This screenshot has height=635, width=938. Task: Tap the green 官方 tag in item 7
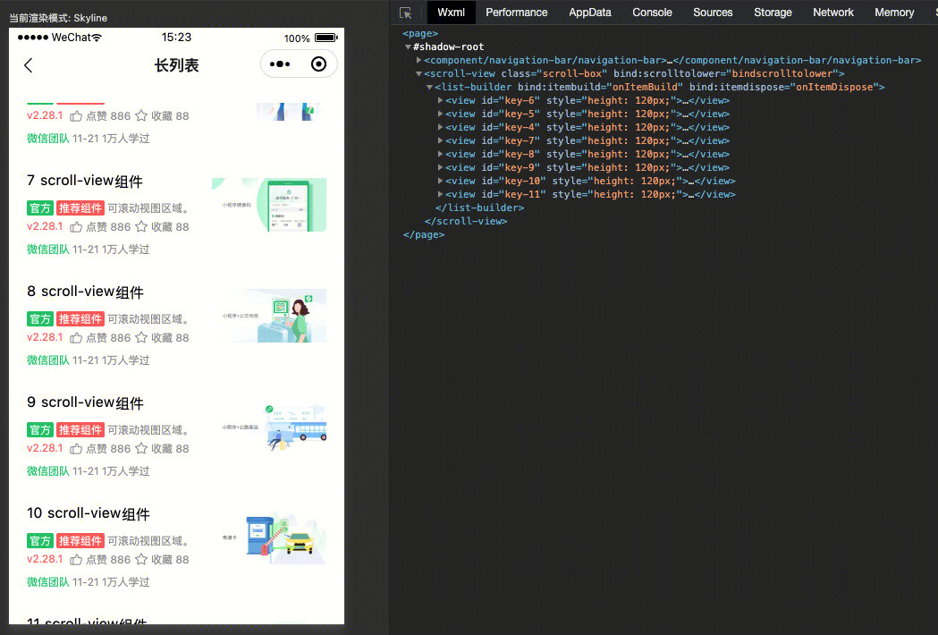click(x=40, y=208)
